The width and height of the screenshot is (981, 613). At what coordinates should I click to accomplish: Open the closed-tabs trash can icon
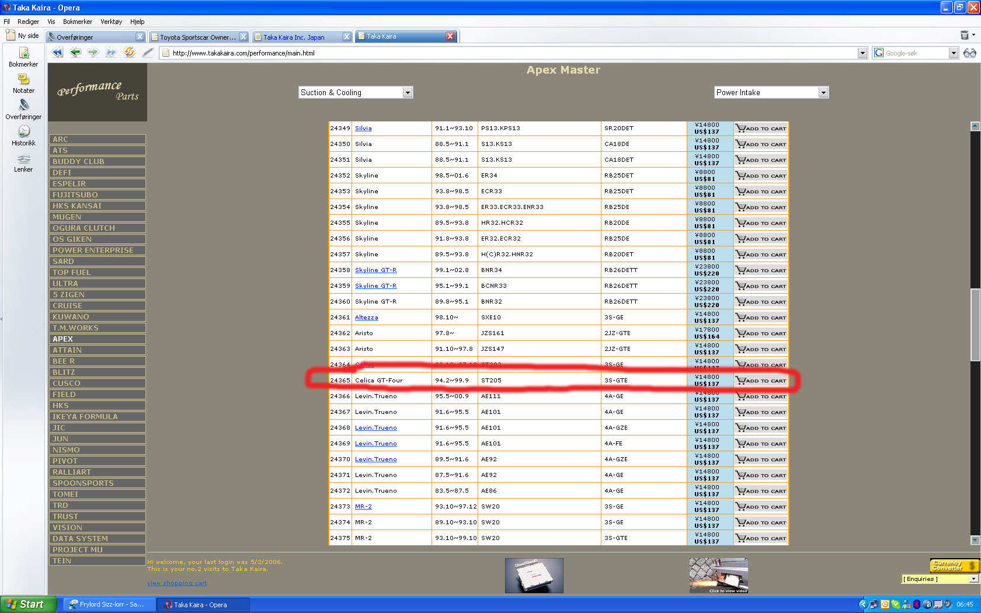pyautogui.click(x=965, y=36)
